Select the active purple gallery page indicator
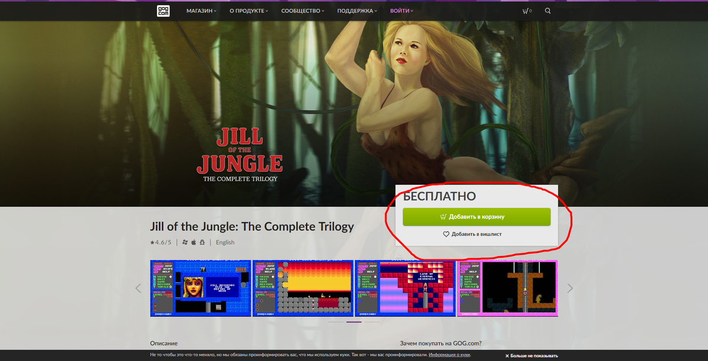This screenshot has width=708, height=361. (x=354, y=322)
